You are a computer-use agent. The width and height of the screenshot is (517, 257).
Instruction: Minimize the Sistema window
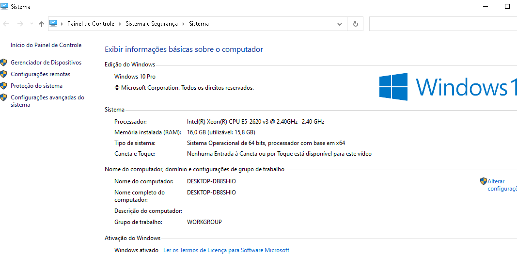pyautogui.click(x=486, y=6)
